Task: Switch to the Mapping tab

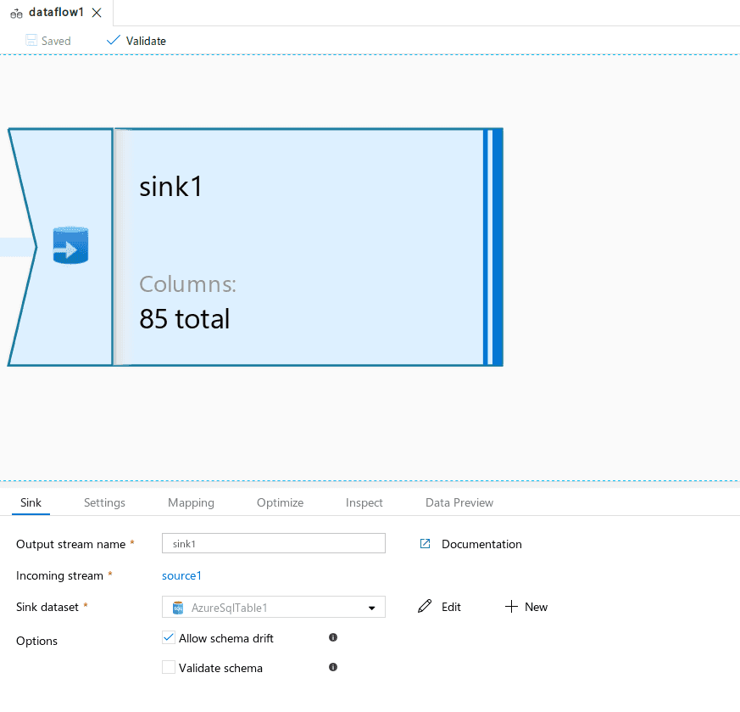Action: (191, 502)
